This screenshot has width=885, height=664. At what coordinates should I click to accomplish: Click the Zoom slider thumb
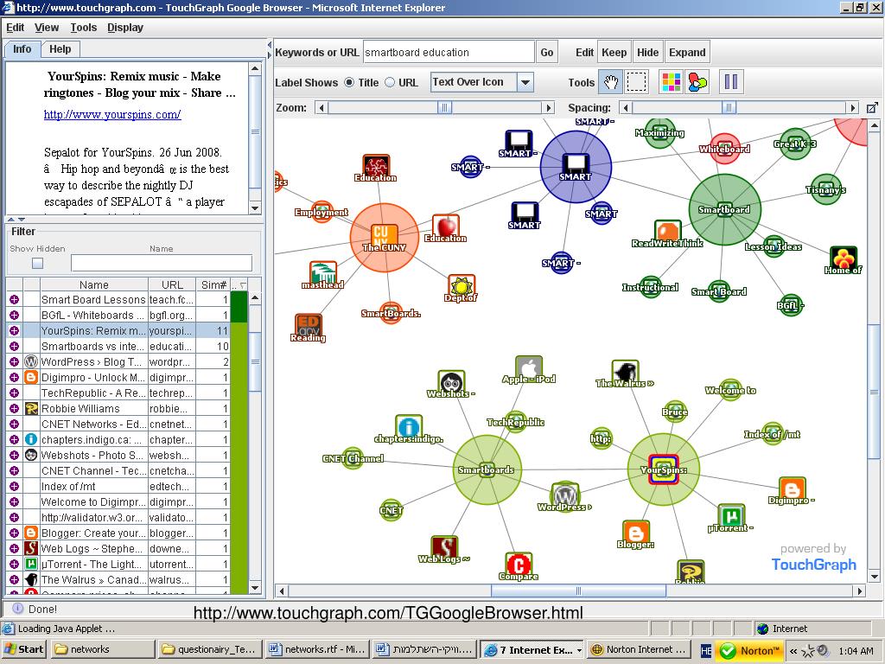[445, 108]
